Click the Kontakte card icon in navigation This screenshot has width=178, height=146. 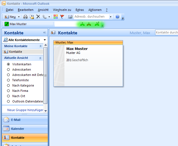click(x=6, y=137)
